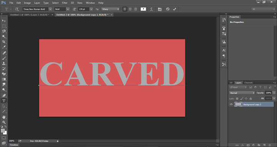Add a layer style (fx)

tap(242, 145)
